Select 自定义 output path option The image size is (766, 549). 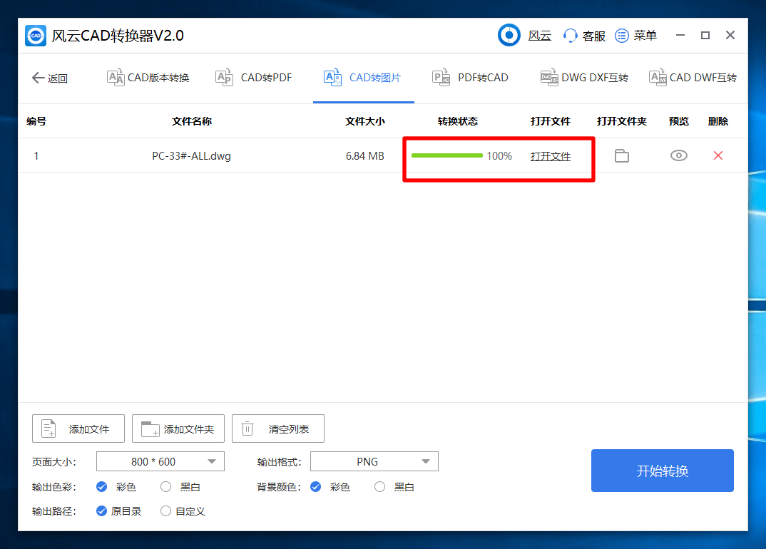pyautogui.click(x=165, y=511)
